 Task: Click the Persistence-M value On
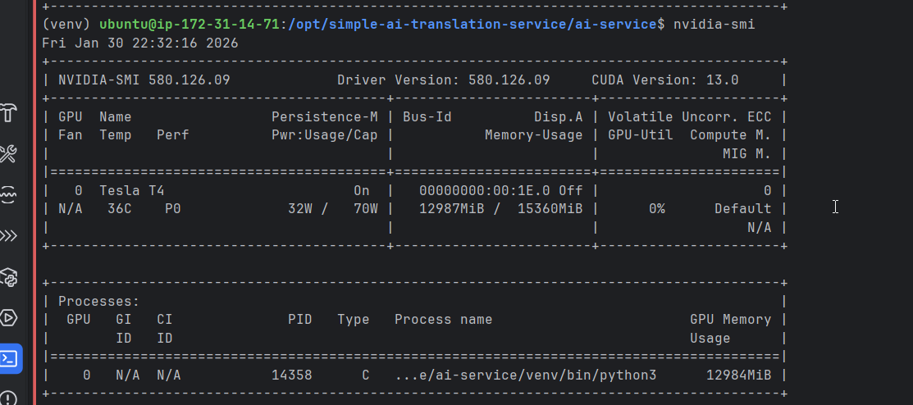pyautogui.click(x=361, y=190)
